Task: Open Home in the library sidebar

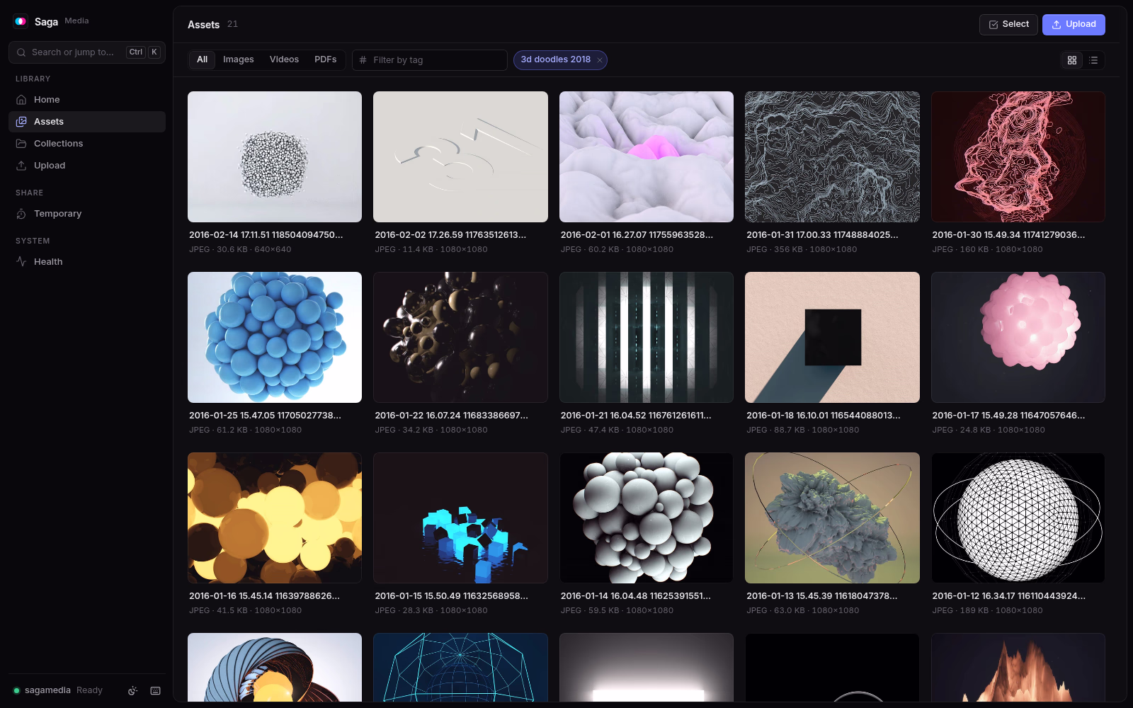Action: click(x=87, y=100)
